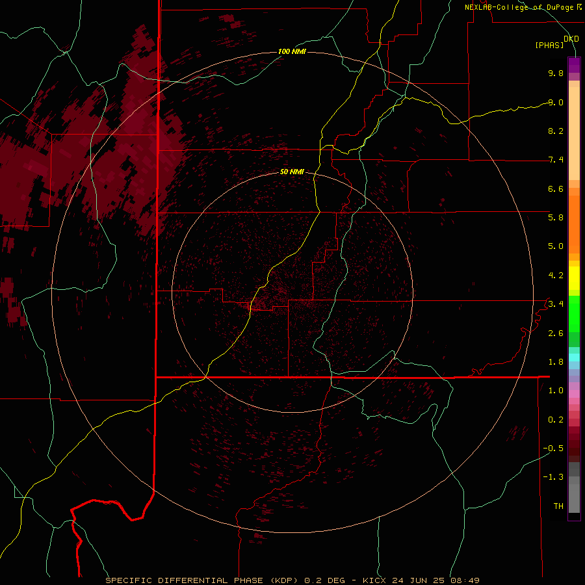Click the 0.2 value beside the color bar
The height and width of the screenshot is (585, 585).
click(x=556, y=420)
